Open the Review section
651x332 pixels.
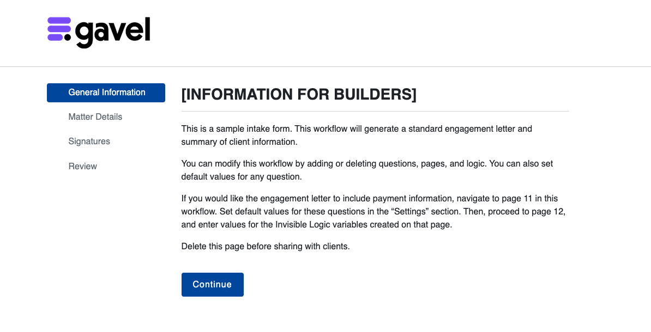[x=83, y=166]
